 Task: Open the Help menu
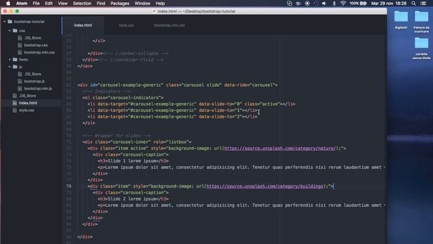tap(160, 3)
